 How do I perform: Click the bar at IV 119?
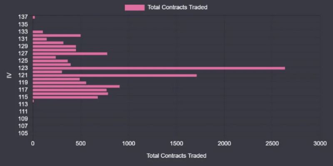(x=60, y=82)
